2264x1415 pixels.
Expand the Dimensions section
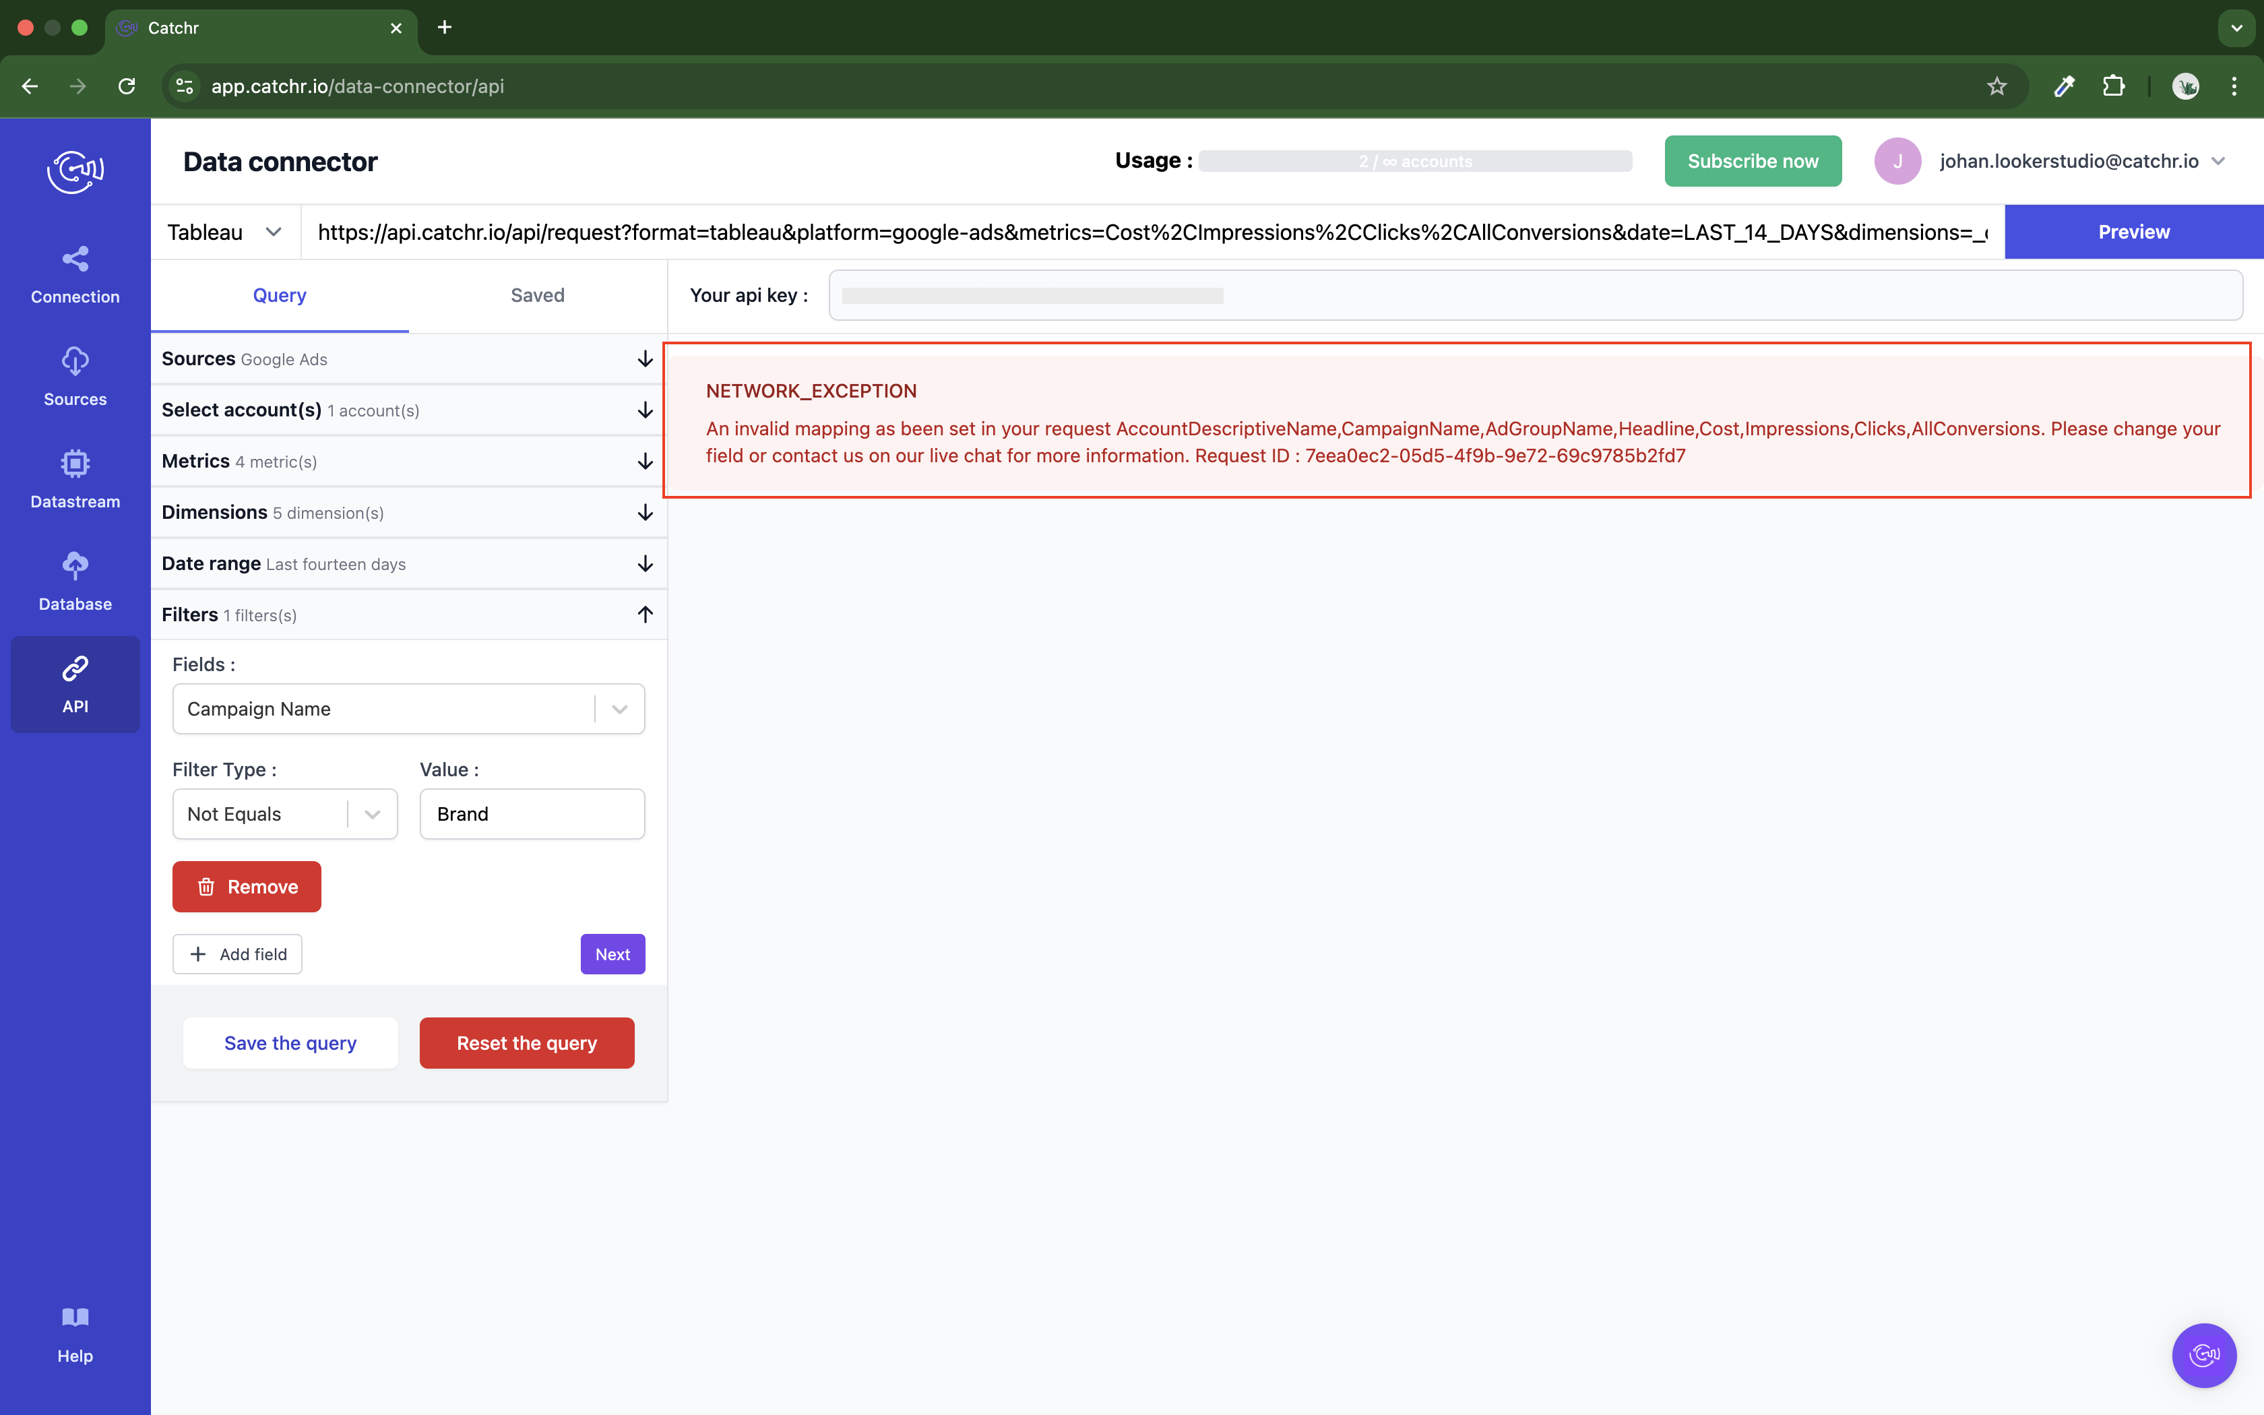(x=408, y=513)
